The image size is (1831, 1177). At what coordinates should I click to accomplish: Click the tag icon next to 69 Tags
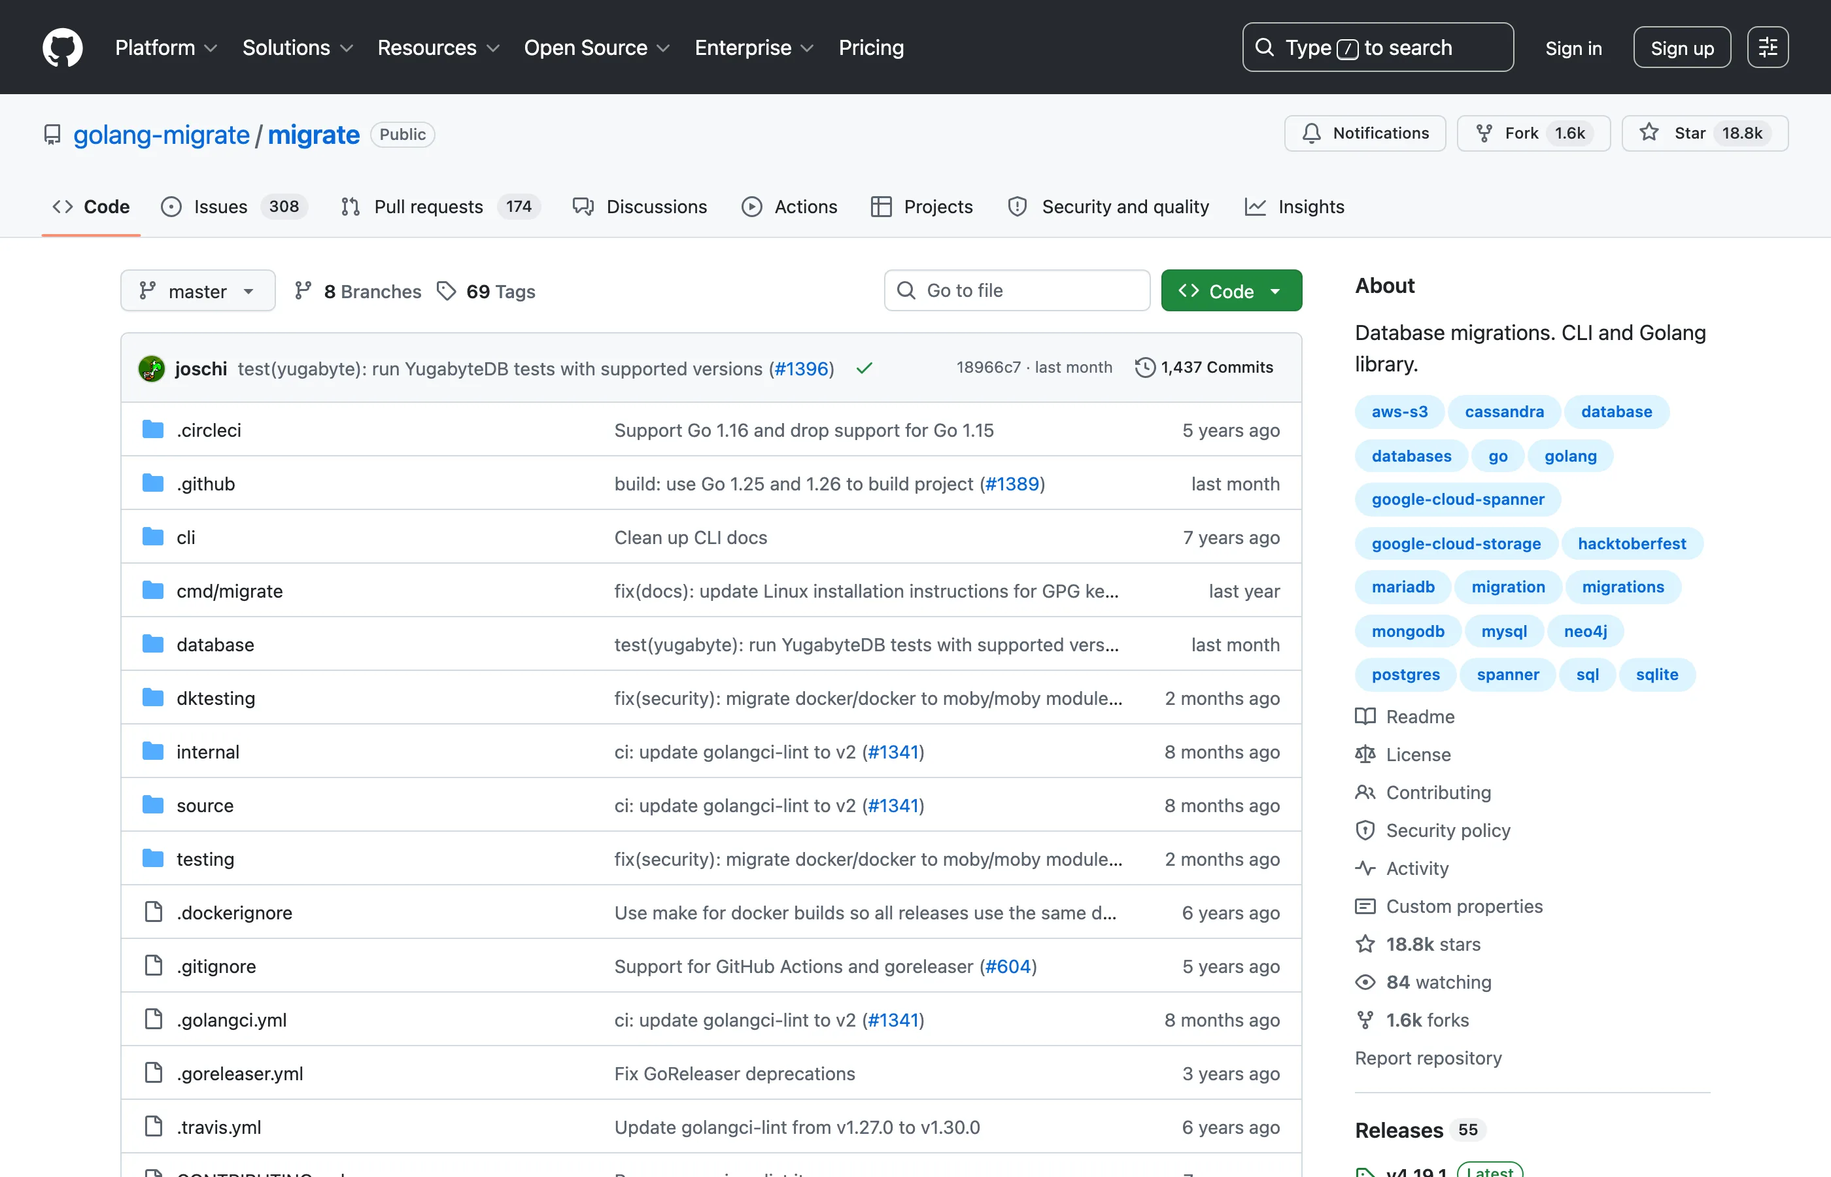(446, 291)
